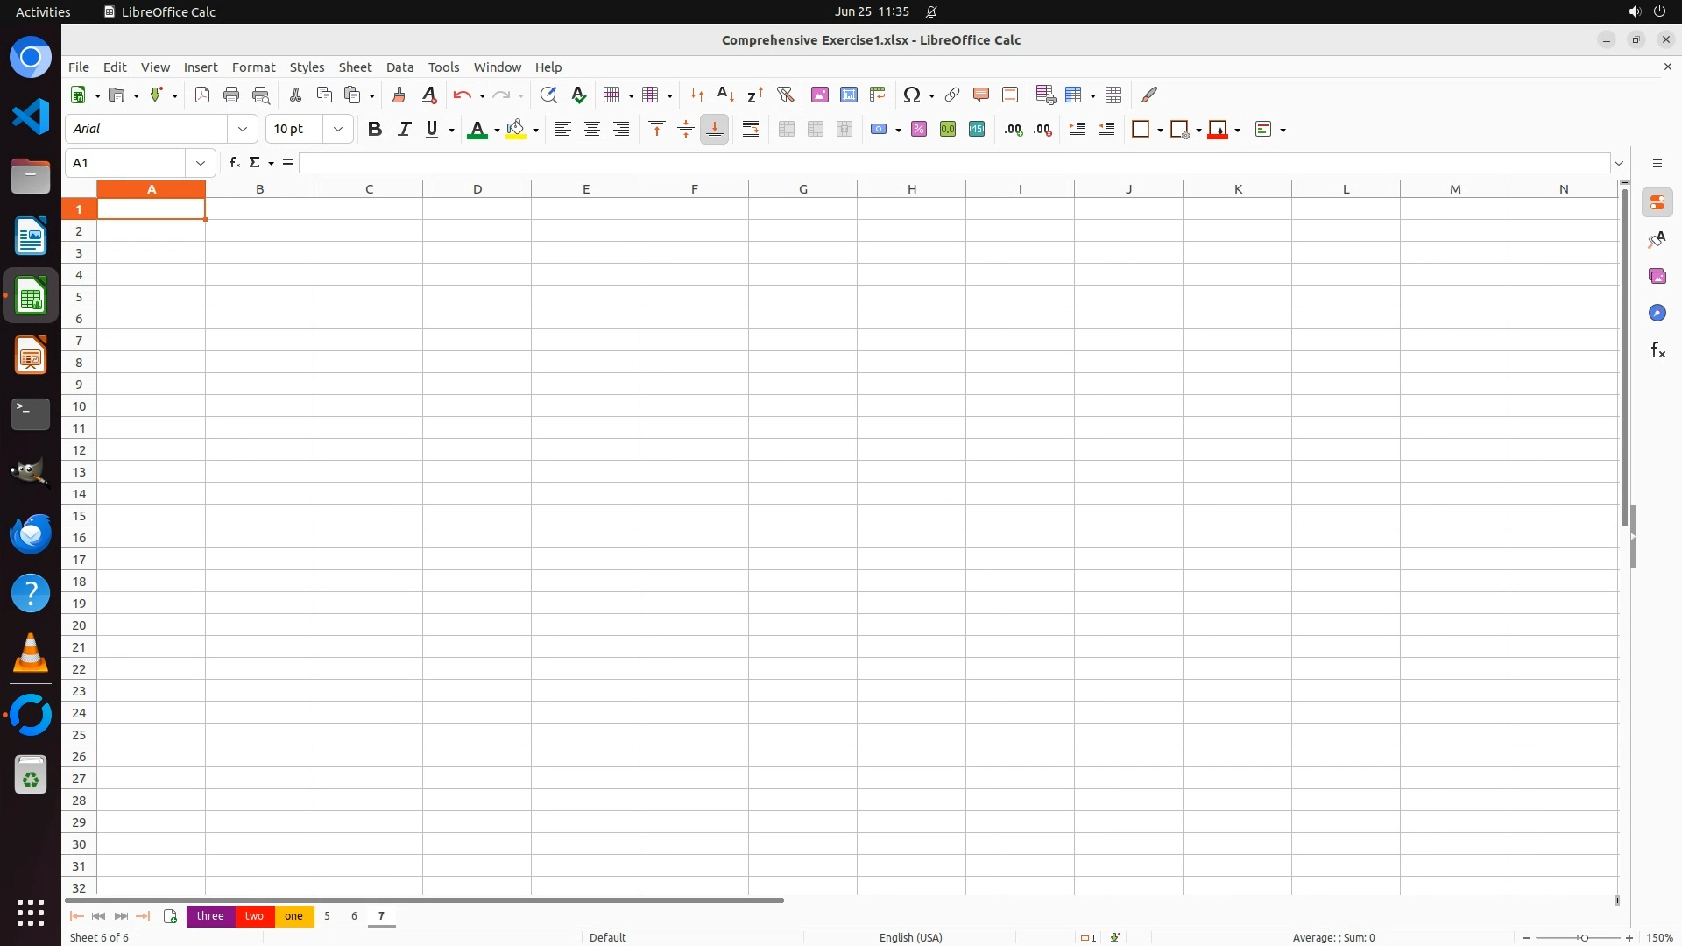Viewport: 1682px width, 946px height.
Task: Toggle Bold formatting
Action: click(x=375, y=130)
